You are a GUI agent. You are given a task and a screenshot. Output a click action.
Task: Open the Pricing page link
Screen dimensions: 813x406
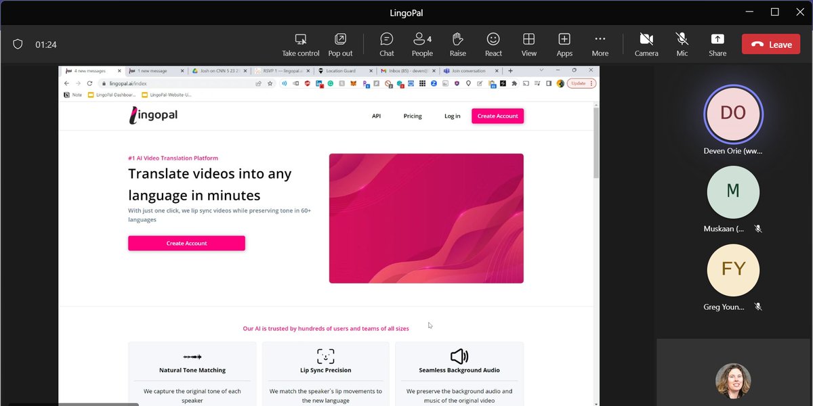(413, 116)
